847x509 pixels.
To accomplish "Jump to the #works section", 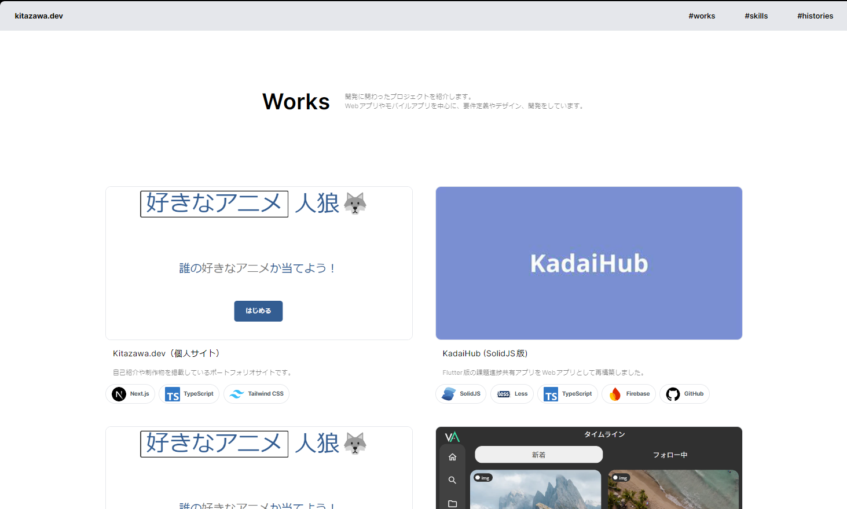I will (x=702, y=16).
